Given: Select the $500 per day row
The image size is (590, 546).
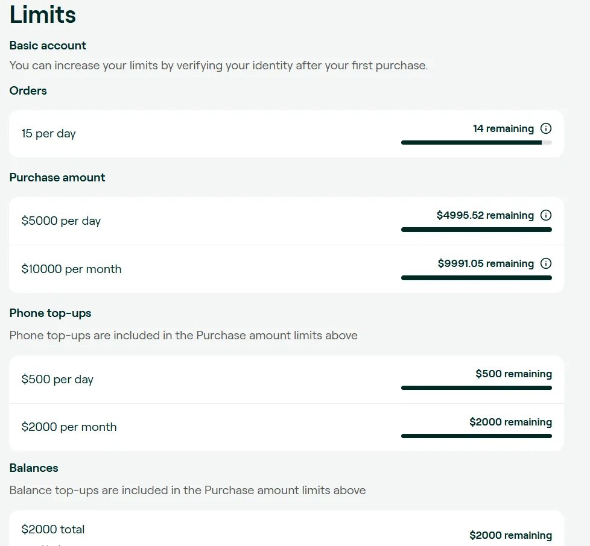Looking at the screenshot, I should pyautogui.click(x=287, y=380).
